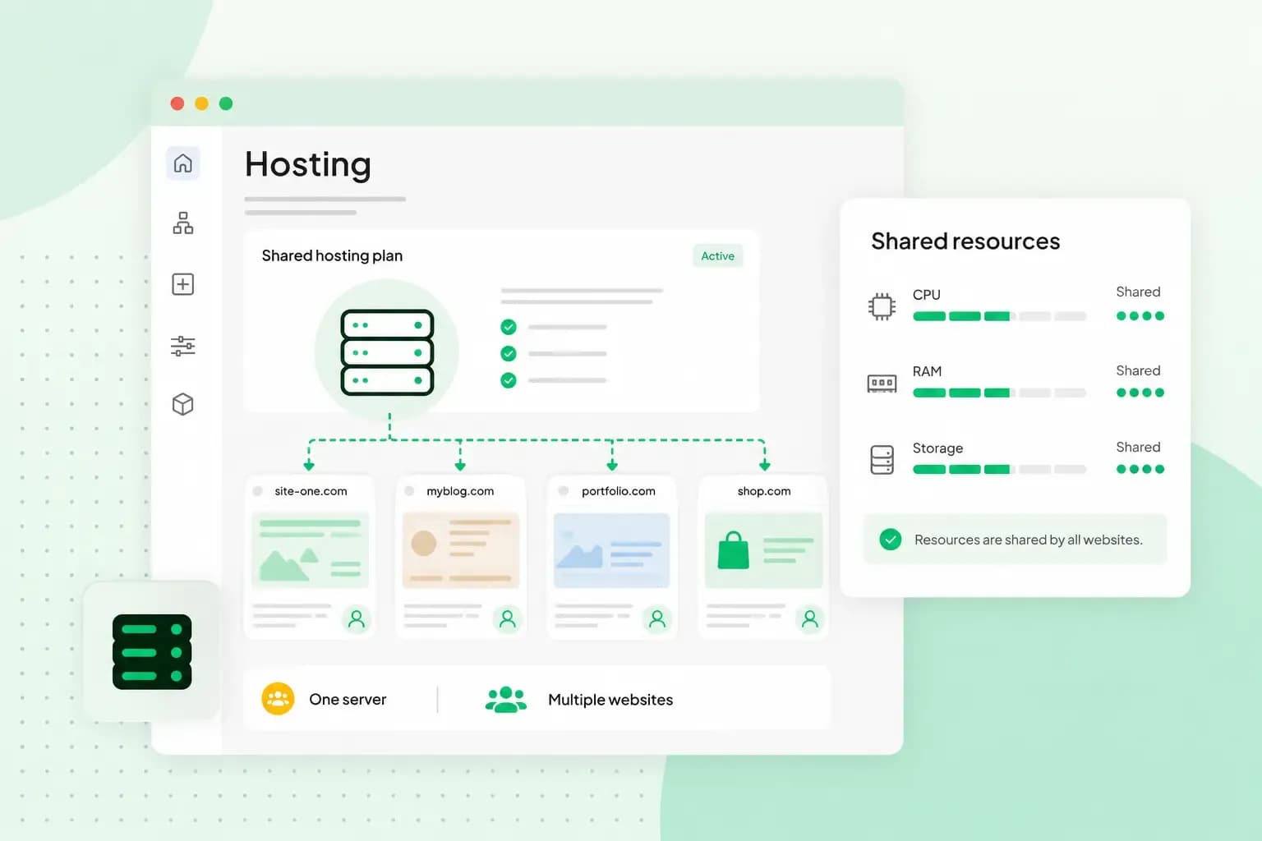The width and height of the screenshot is (1262, 841).
Task: Click the green check beside resources shared message
Action: [x=891, y=540]
